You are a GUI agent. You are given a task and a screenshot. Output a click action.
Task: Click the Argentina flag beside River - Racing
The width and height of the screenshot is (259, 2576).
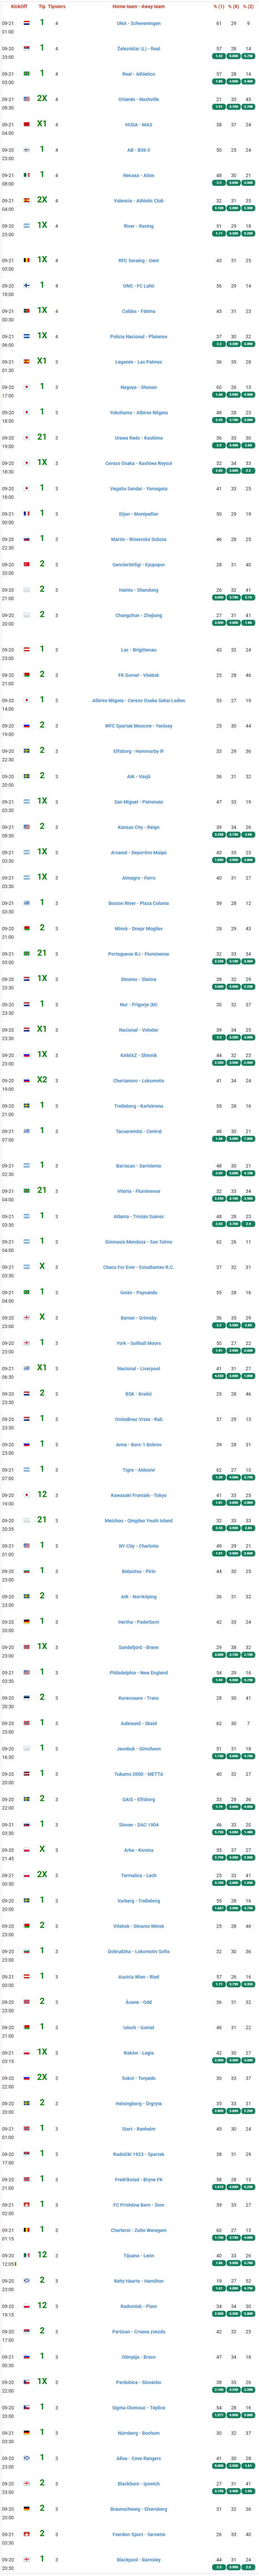27,225
